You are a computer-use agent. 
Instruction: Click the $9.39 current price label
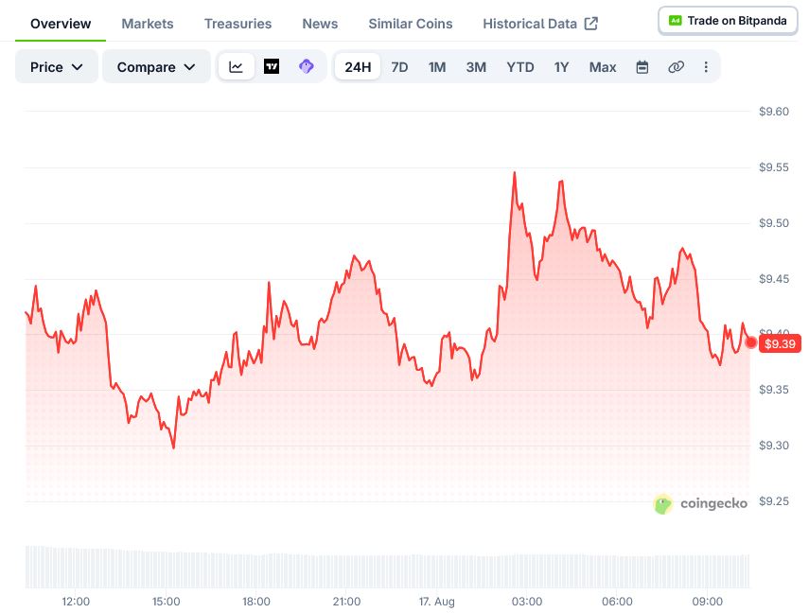click(x=780, y=343)
